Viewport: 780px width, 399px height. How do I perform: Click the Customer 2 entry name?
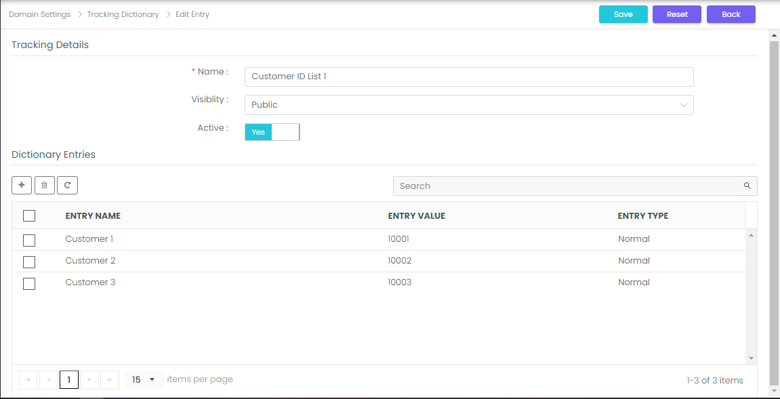[x=91, y=261]
